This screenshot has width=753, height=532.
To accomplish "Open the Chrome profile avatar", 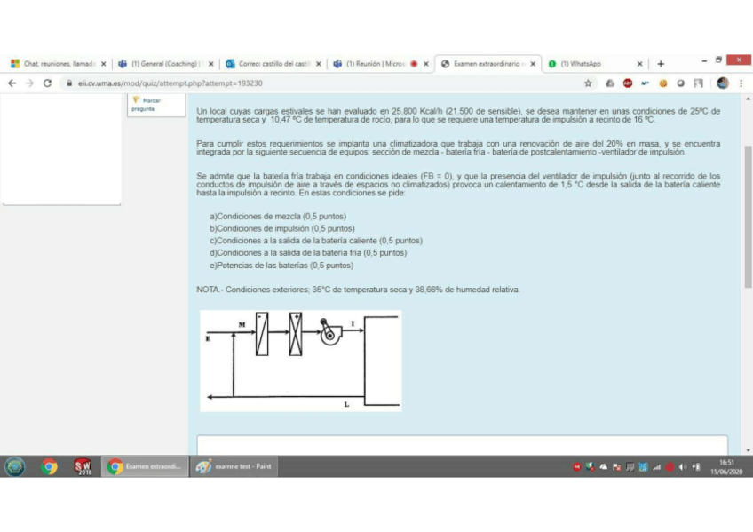I will (x=722, y=83).
